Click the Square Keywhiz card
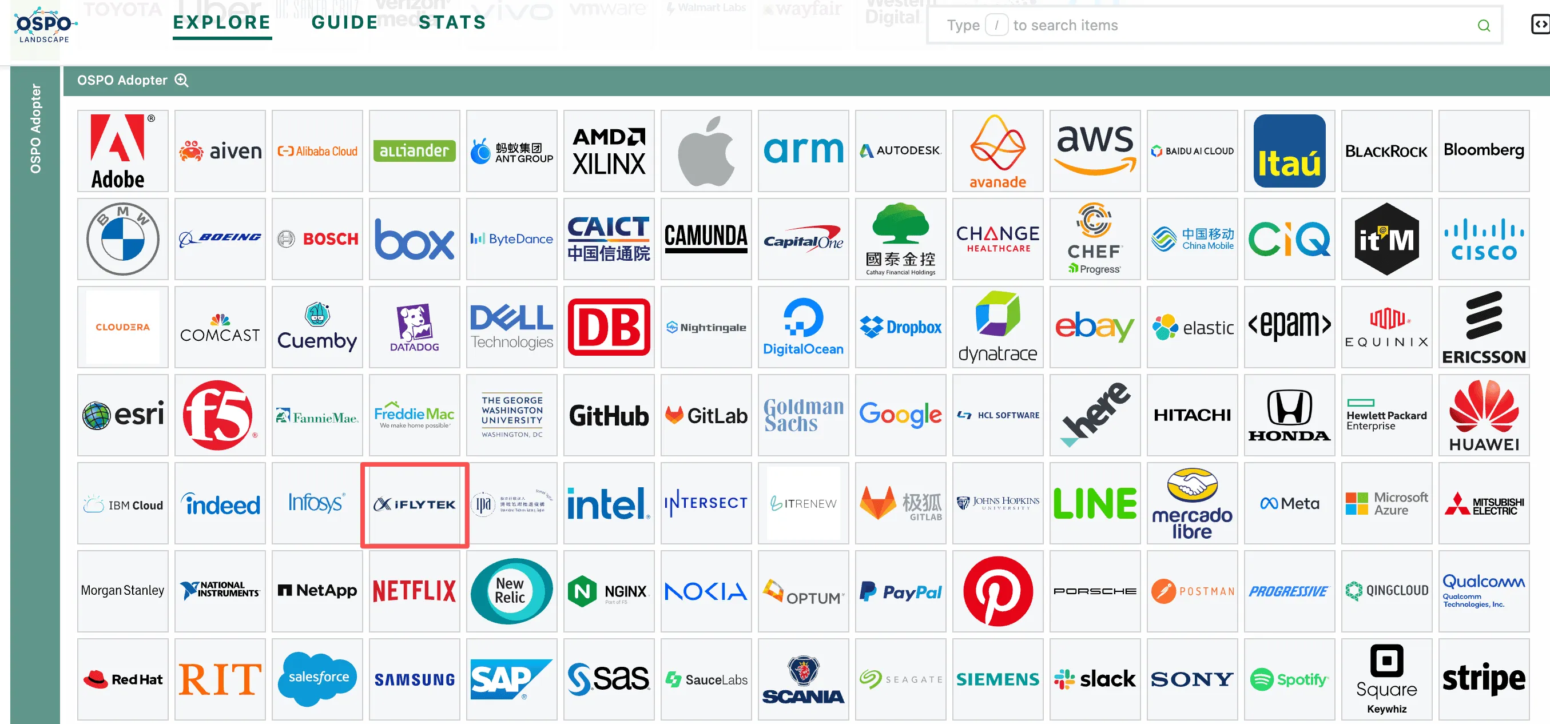This screenshot has width=1550, height=724. 1386,679
